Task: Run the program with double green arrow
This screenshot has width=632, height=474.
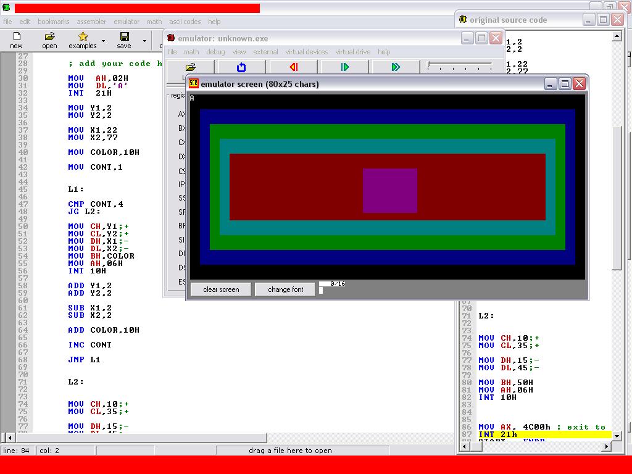Action: 396,67
